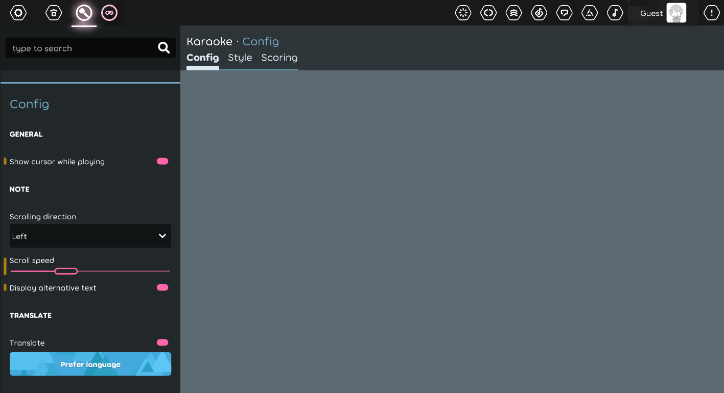The width and height of the screenshot is (724, 393).
Task: Open the speech bubble hexagon icon
Action: [x=564, y=13]
